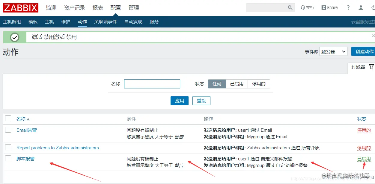The image size is (375, 184).
Task: Check the Report problems row checkbox
Action: [x=8, y=147]
